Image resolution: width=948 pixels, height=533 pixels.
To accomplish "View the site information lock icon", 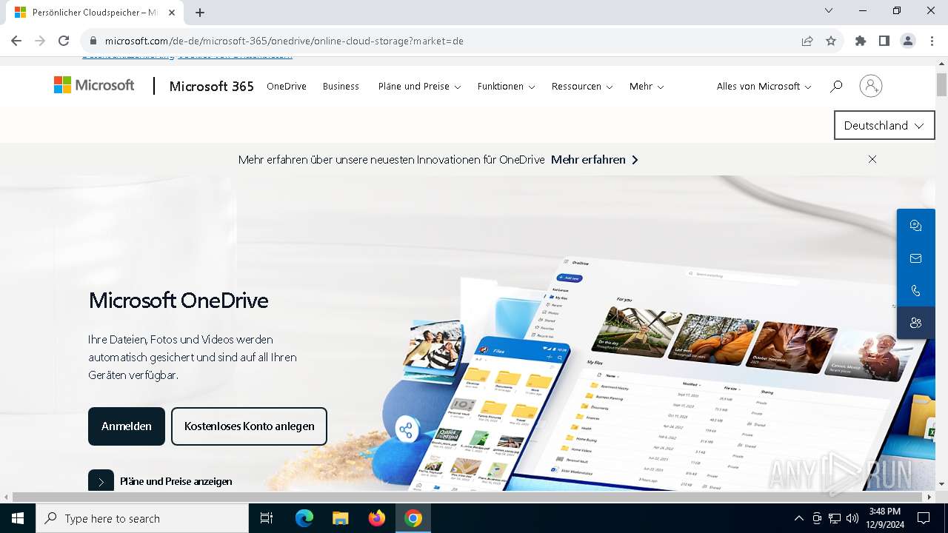I will coord(93,41).
